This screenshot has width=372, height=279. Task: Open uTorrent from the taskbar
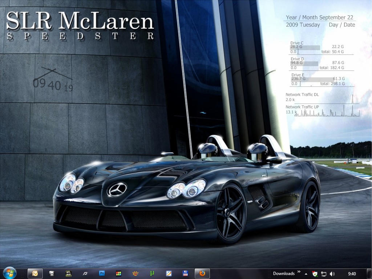point(152,274)
